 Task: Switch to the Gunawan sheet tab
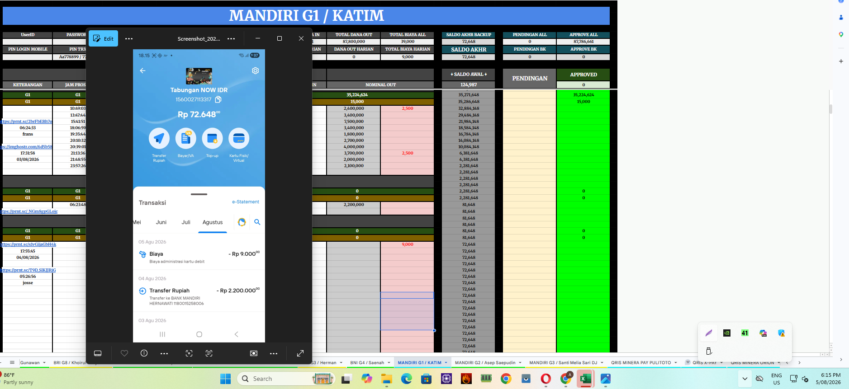tap(30, 363)
